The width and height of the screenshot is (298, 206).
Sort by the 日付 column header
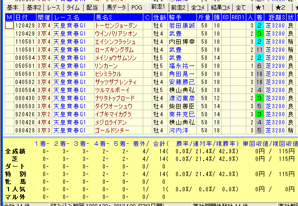pos(25,17)
